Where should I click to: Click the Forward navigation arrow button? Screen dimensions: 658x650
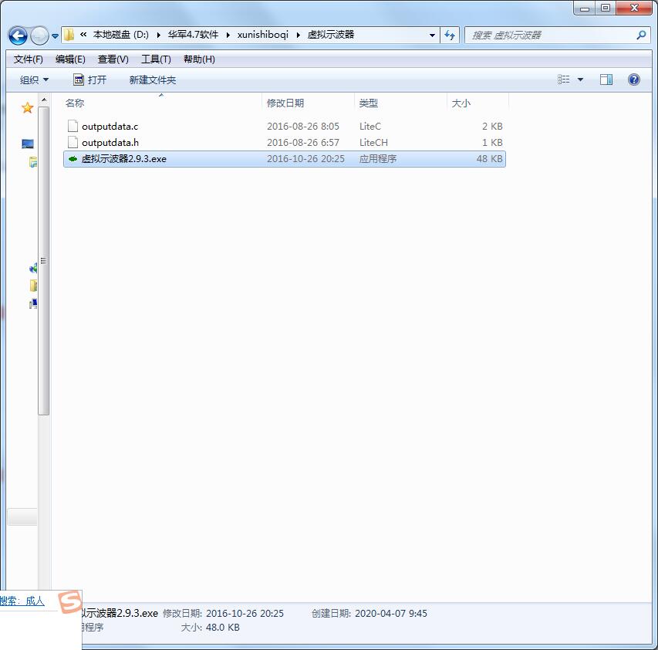tap(39, 36)
